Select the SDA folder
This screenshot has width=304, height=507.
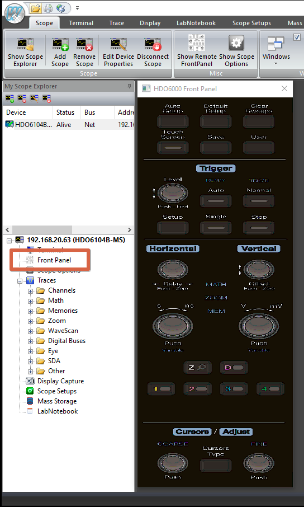coord(54,361)
